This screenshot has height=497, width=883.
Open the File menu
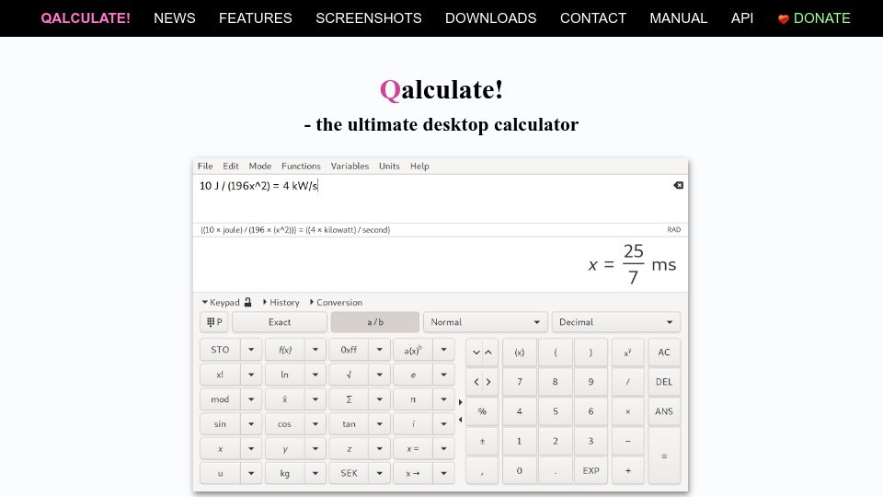pyautogui.click(x=205, y=167)
